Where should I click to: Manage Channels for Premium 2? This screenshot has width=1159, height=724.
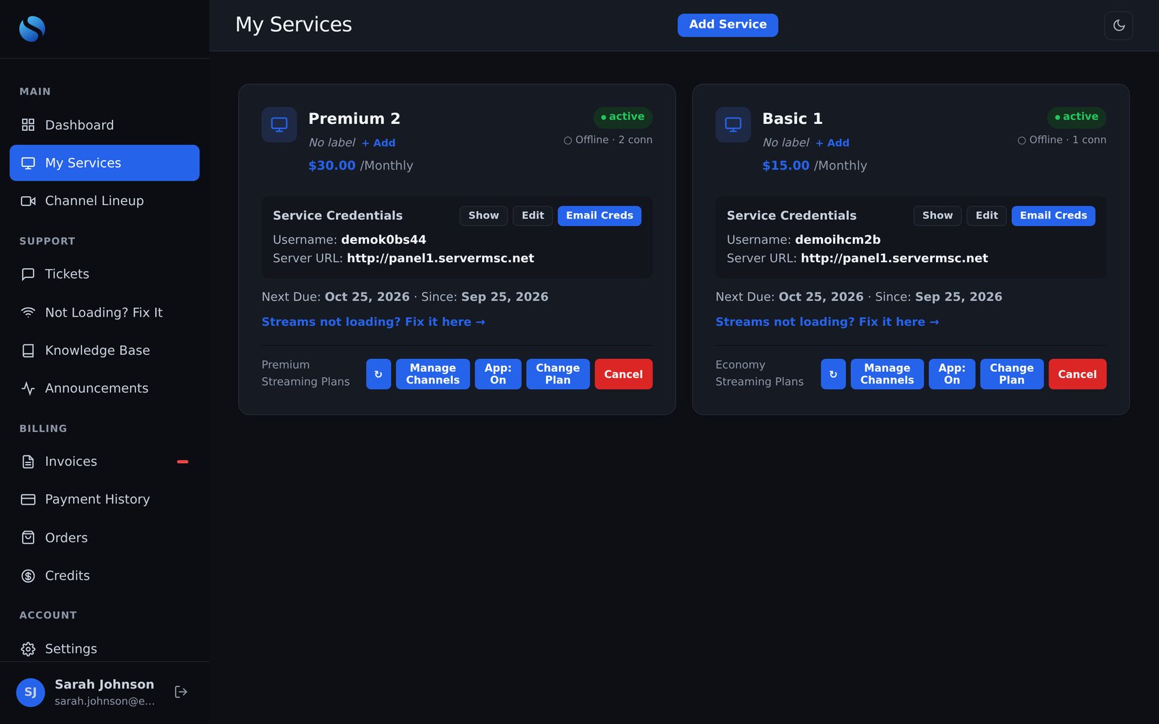[433, 375]
